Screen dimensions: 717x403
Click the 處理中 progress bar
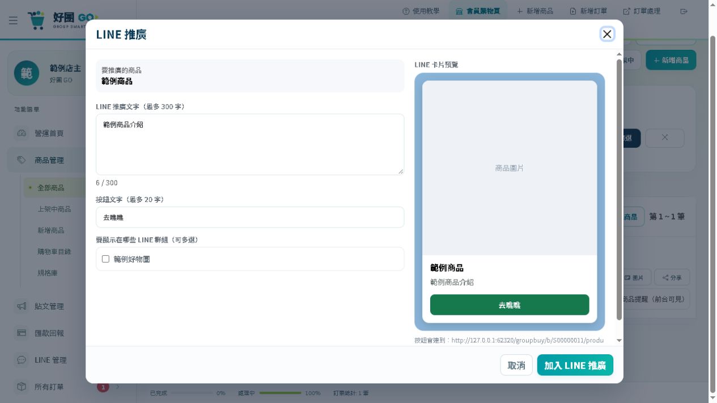280,393
